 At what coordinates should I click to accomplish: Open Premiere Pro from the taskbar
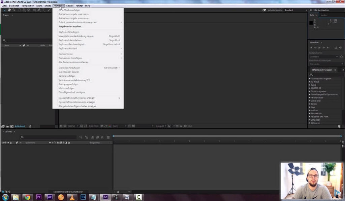point(38,197)
